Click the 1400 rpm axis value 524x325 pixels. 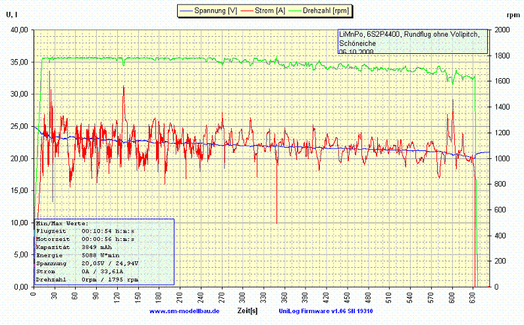502,107
